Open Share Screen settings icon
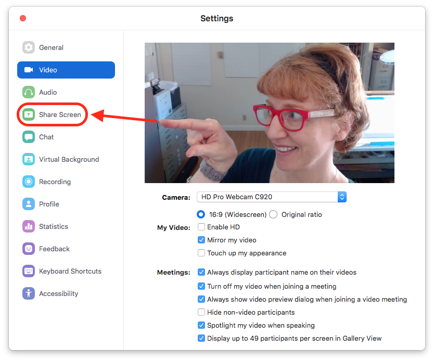The height and width of the screenshot is (361, 434). click(x=29, y=114)
